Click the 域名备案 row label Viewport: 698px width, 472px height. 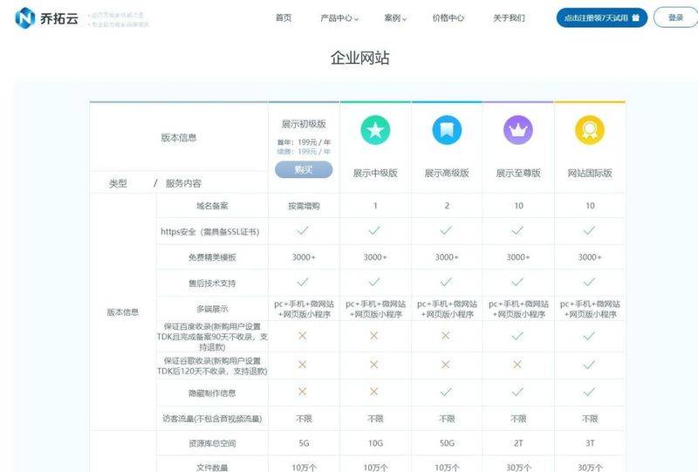pos(212,206)
